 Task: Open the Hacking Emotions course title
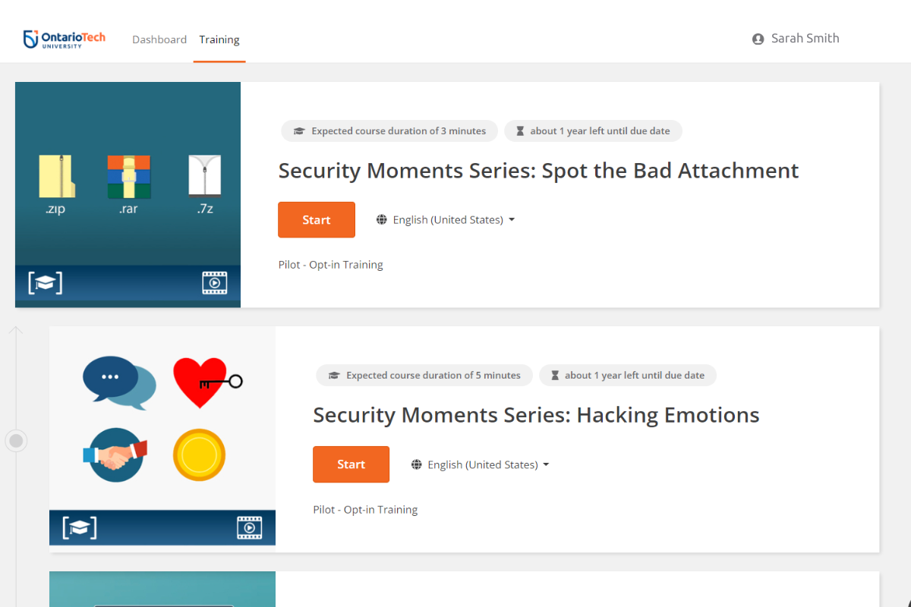tap(536, 415)
